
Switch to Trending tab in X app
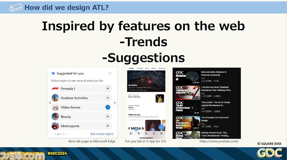coord(140,69)
